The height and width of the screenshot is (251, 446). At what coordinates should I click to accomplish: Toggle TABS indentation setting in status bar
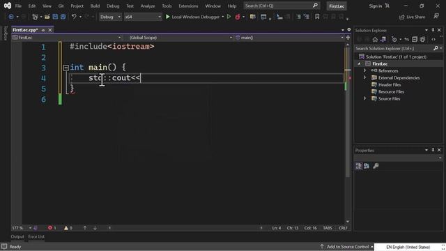328,228
